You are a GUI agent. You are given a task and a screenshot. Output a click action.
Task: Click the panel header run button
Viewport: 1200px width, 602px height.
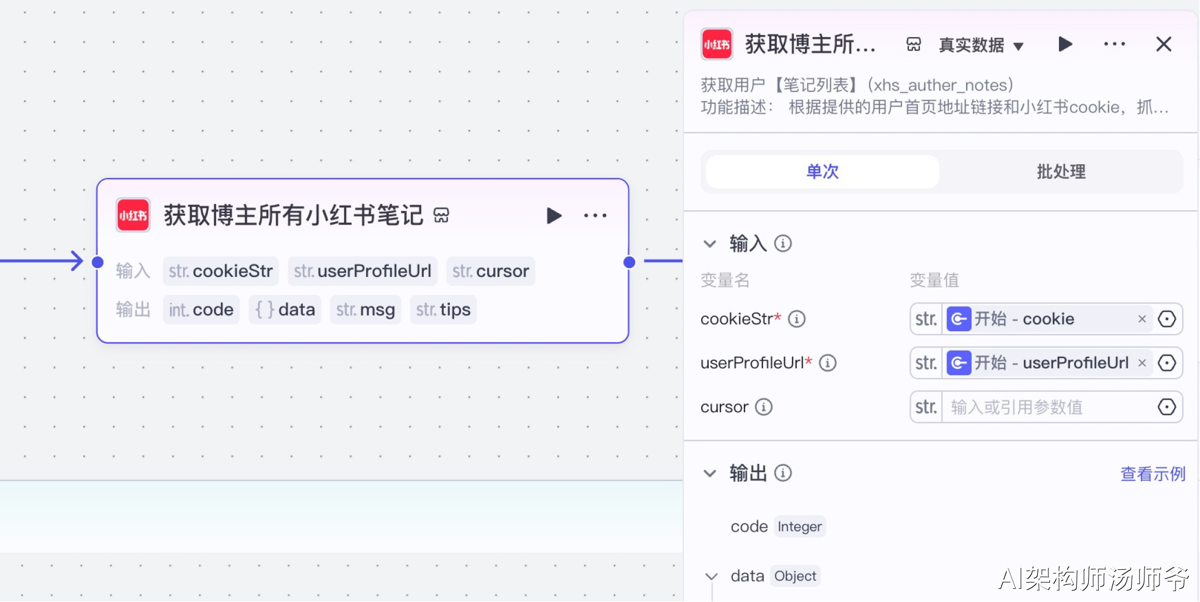click(1064, 44)
